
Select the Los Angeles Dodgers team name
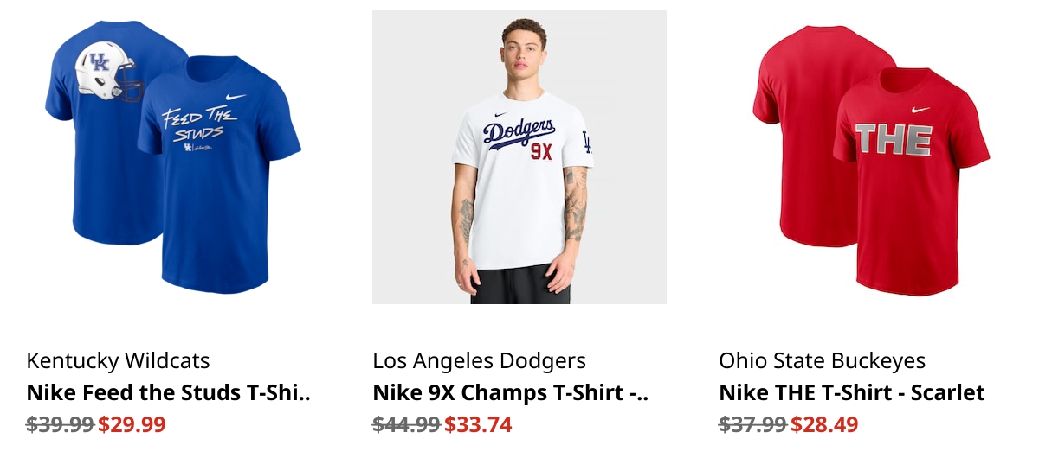[480, 360]
